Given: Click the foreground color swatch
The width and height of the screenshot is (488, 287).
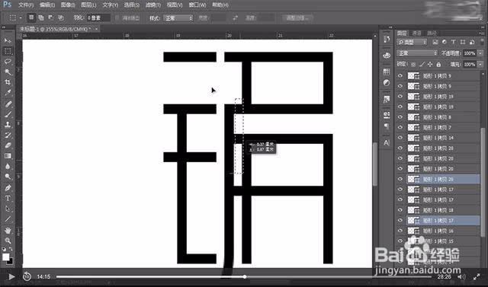Looking at the screenshot, I should [5, 257].
